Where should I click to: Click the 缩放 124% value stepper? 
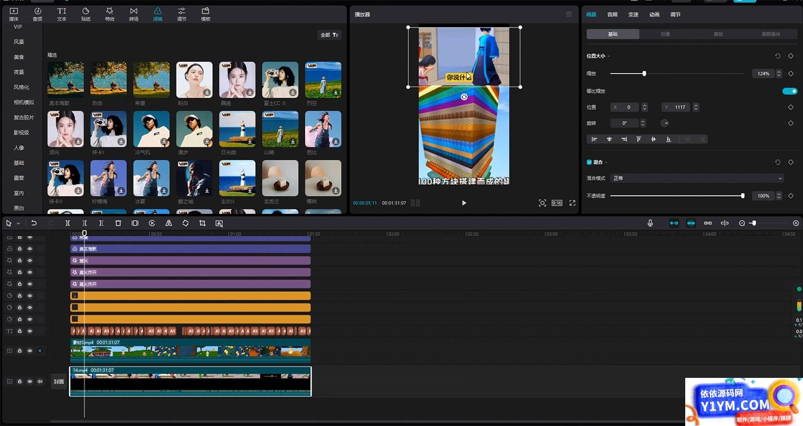pyautogui.click(x=779, y=74)
